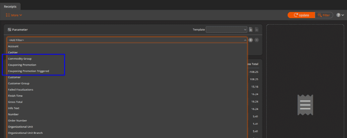This screenshot has height=138, width=347.
Task: Select Customer Group from the list
Action: (x=19, y=84)
